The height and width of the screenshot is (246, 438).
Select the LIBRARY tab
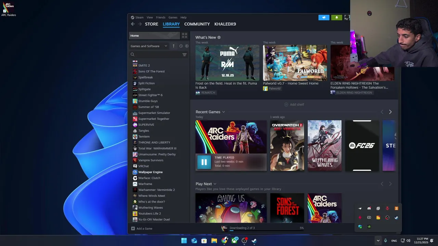(171, 24)
